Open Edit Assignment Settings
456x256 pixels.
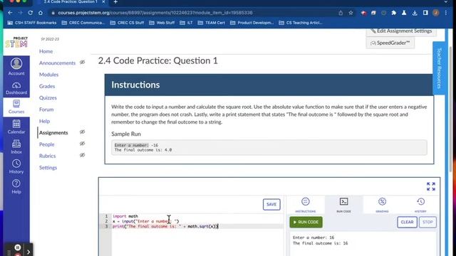401,31
